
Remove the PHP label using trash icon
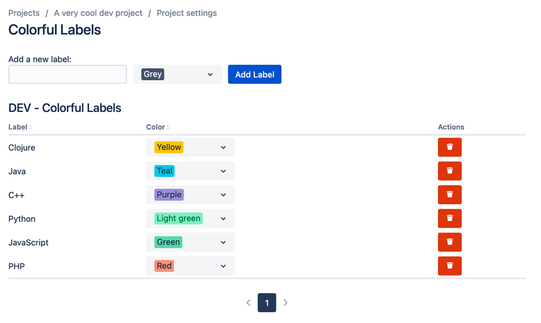point(449,266)
